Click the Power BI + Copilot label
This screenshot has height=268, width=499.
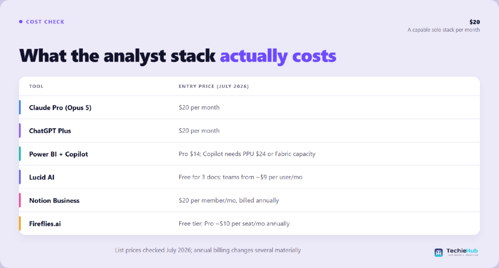(x=58, y=154)
